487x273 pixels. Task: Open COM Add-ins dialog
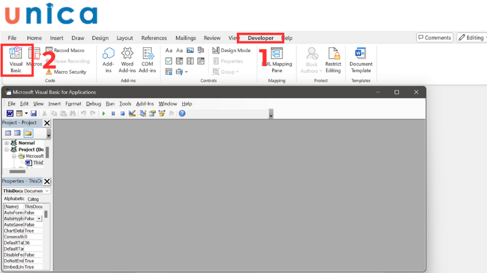pos(147,60)
